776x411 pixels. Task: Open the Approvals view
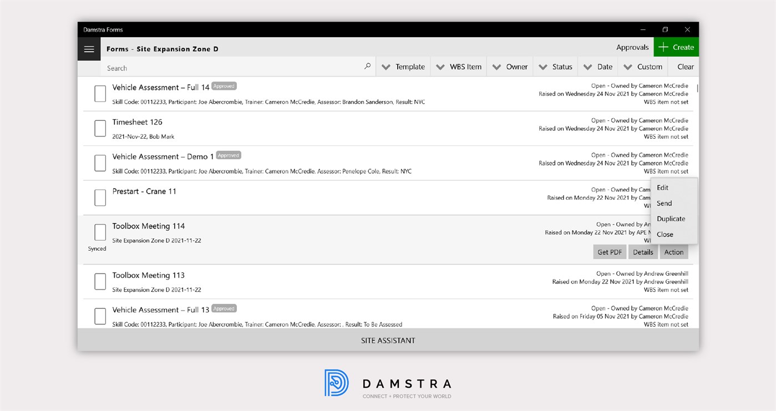(x=632, y=47)
